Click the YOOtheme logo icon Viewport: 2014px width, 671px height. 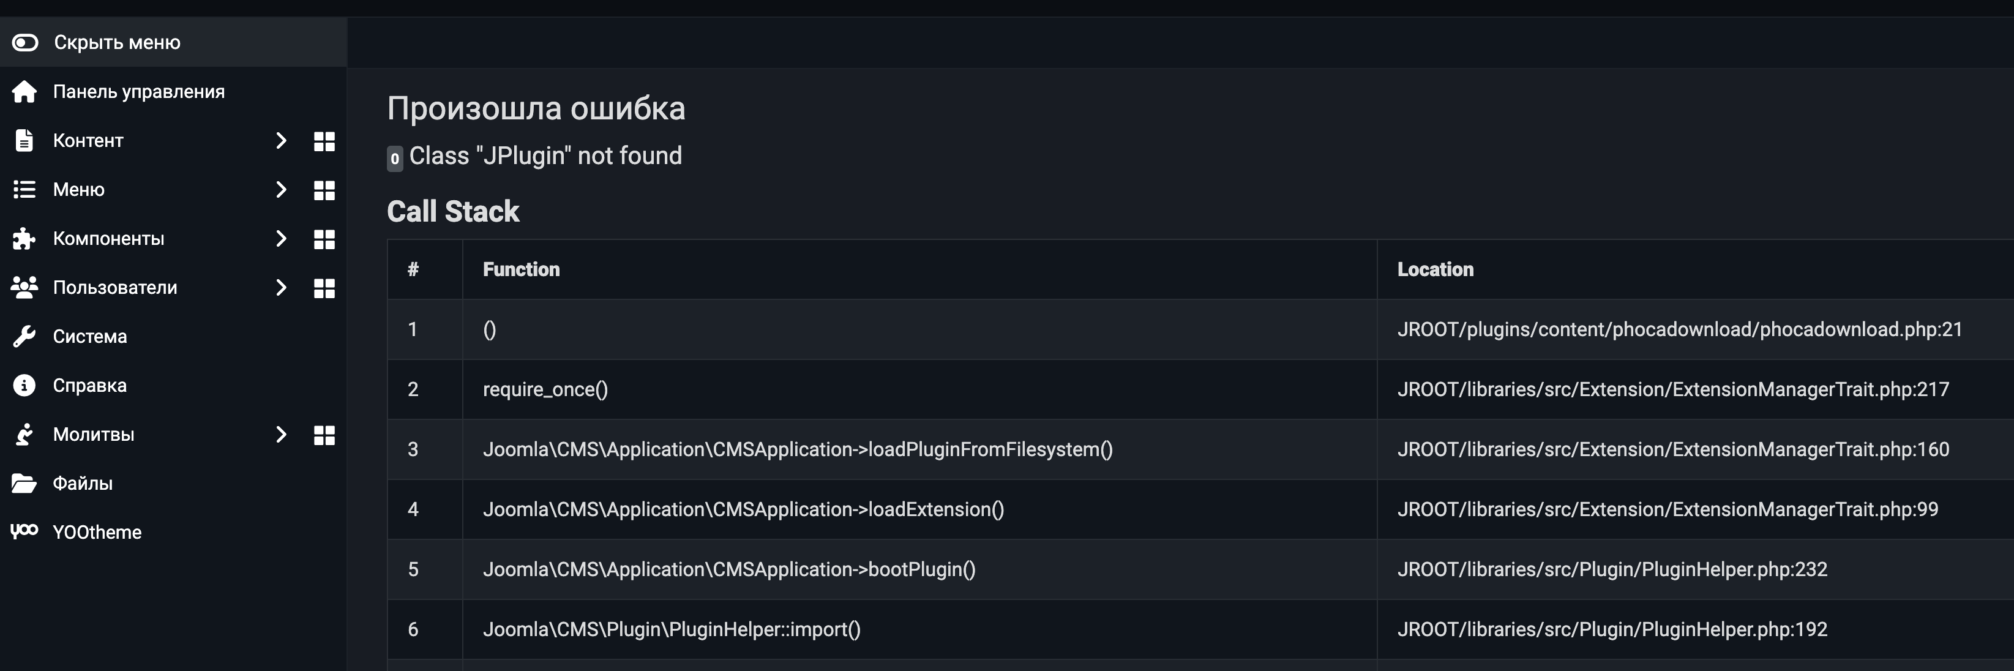tap(24, 532)
